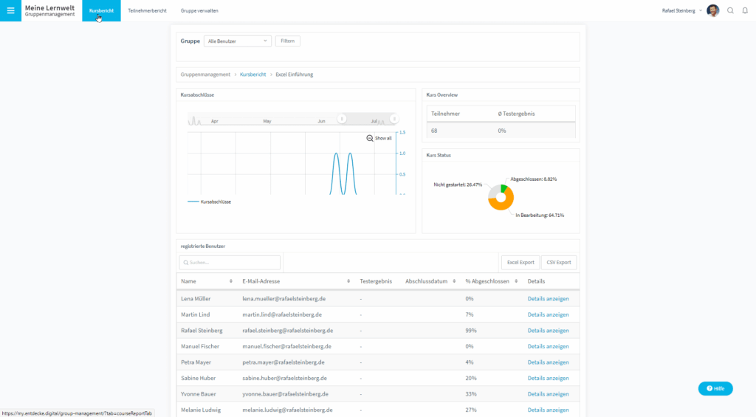Viewport: 756px width, 417px height.
Task: Click the zoom-out icon beside Show all
Action: tap(370, 138)
